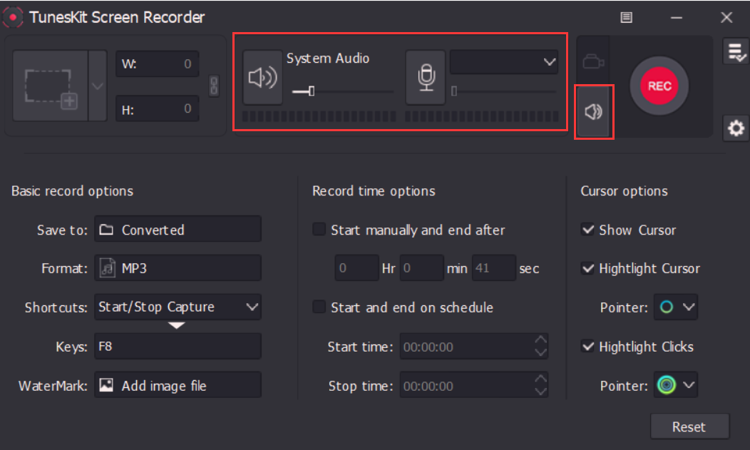Open the Hightlight Cursor pointer dropdown

676,307
